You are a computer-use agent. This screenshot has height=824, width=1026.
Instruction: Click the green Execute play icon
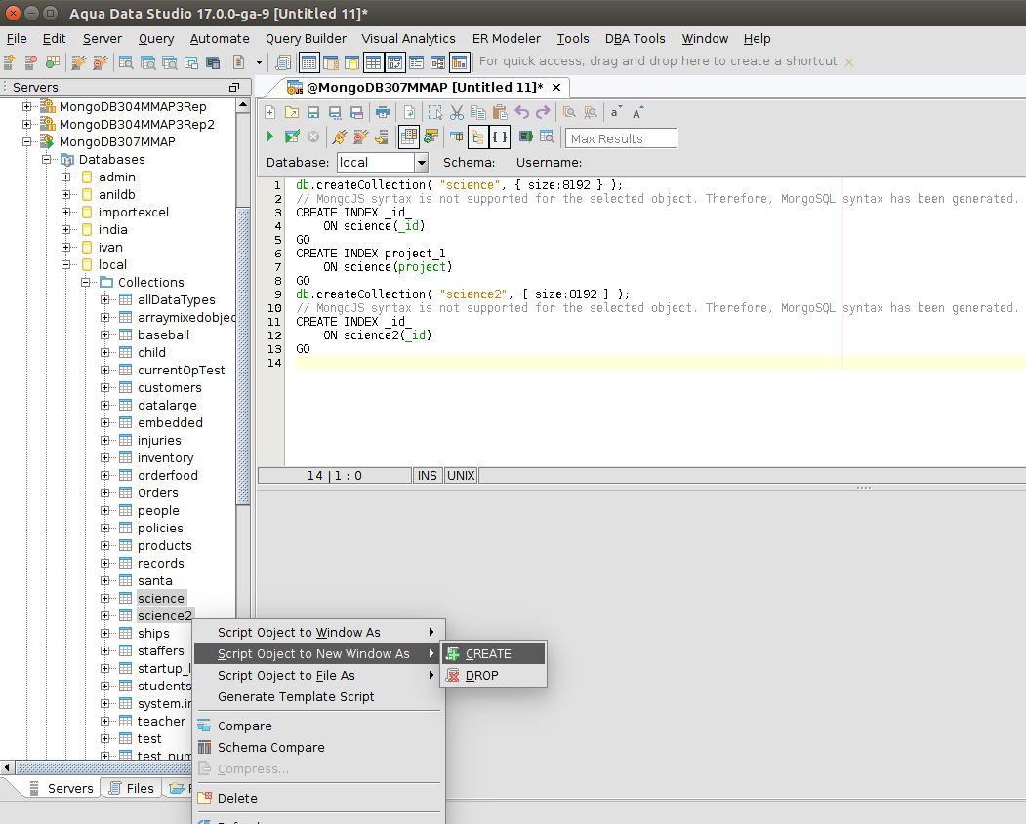click(269, 137)
